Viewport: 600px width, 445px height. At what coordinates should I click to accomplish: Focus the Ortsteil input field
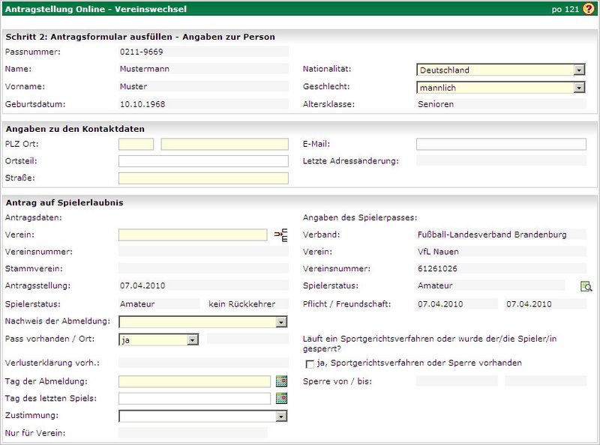(203, 161)
